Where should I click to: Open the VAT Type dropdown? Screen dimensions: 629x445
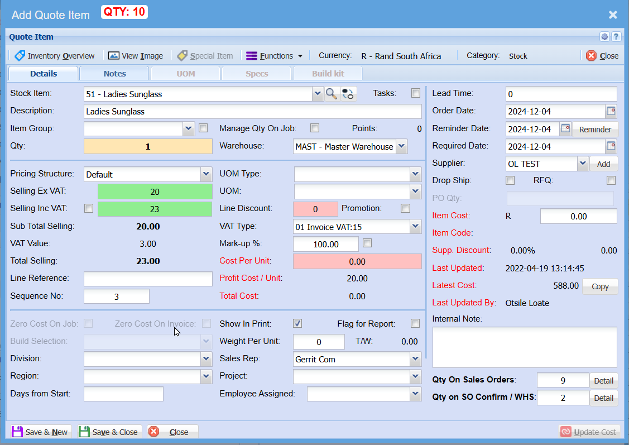415,226
